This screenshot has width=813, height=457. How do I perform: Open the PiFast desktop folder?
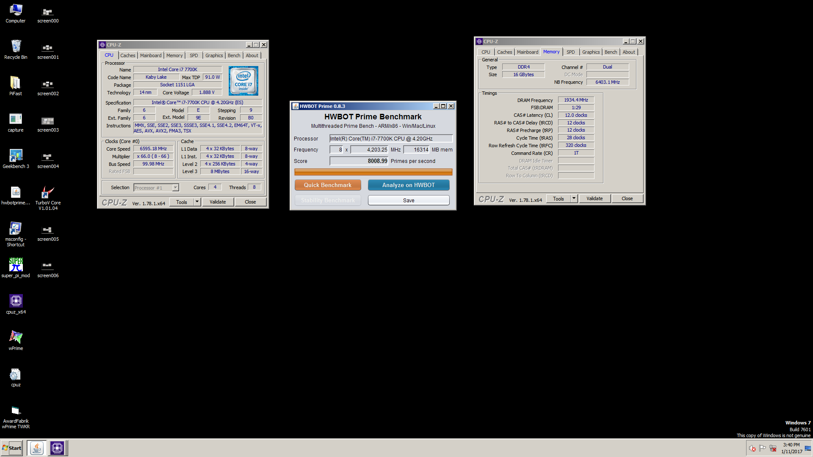tap(16, 86)
